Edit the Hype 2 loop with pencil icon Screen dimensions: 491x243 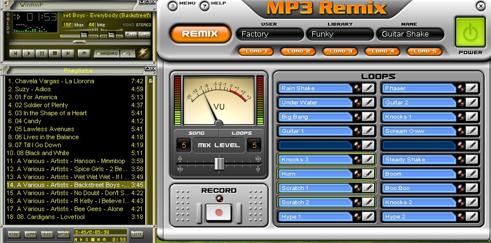click(x=472, y=216)
